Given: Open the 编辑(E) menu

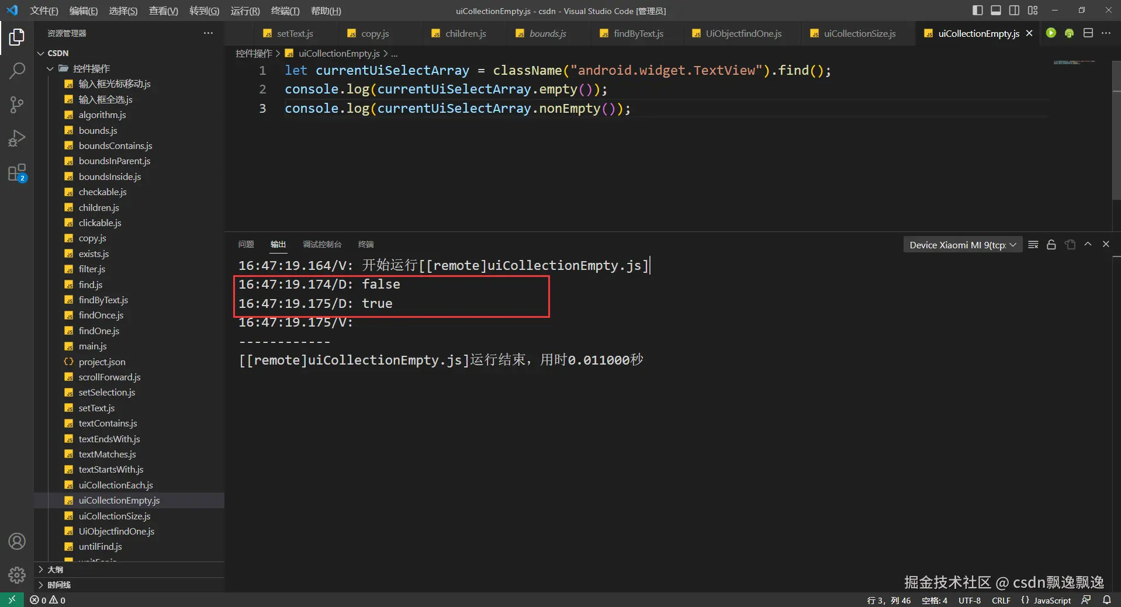Looking at the screenshot, I should pyautogui.click(x=84, y=11).
